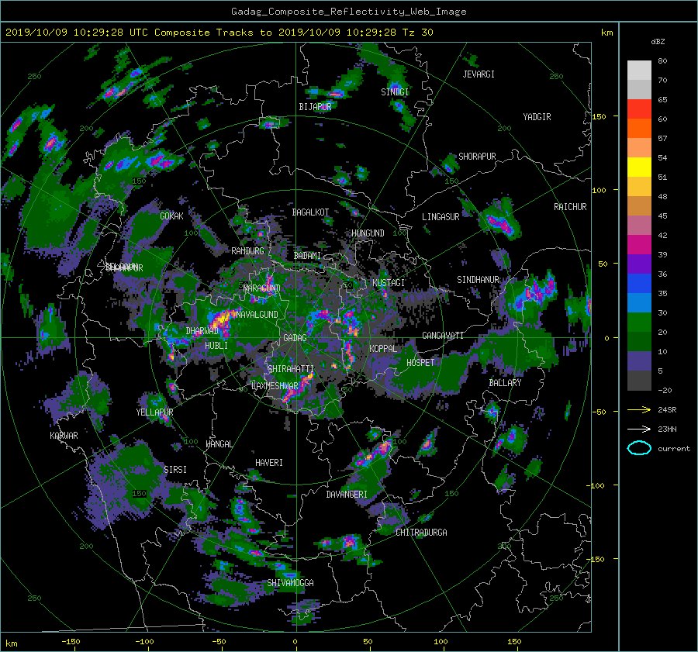The image size is (698, 652).
Task: Click the SHIRAHATTI city label
Action: pos(291,369)
